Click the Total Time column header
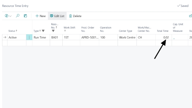 [163, 31]
